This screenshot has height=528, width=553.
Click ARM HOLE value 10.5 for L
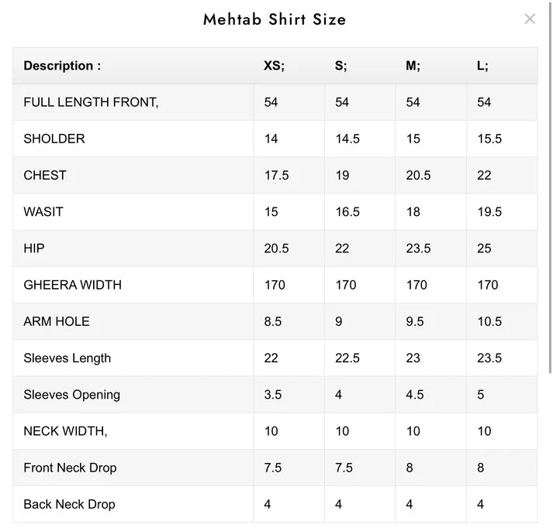[489, 321]
